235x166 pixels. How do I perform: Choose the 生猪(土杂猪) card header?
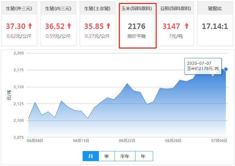[97, 8]
